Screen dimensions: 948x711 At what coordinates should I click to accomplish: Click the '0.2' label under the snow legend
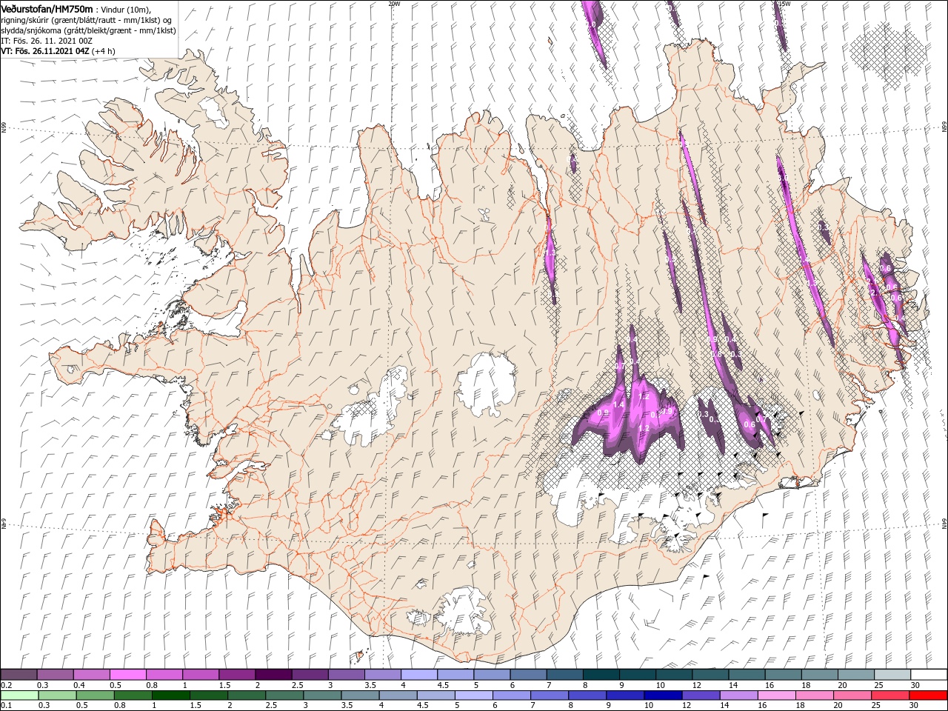tap(7, 685)
